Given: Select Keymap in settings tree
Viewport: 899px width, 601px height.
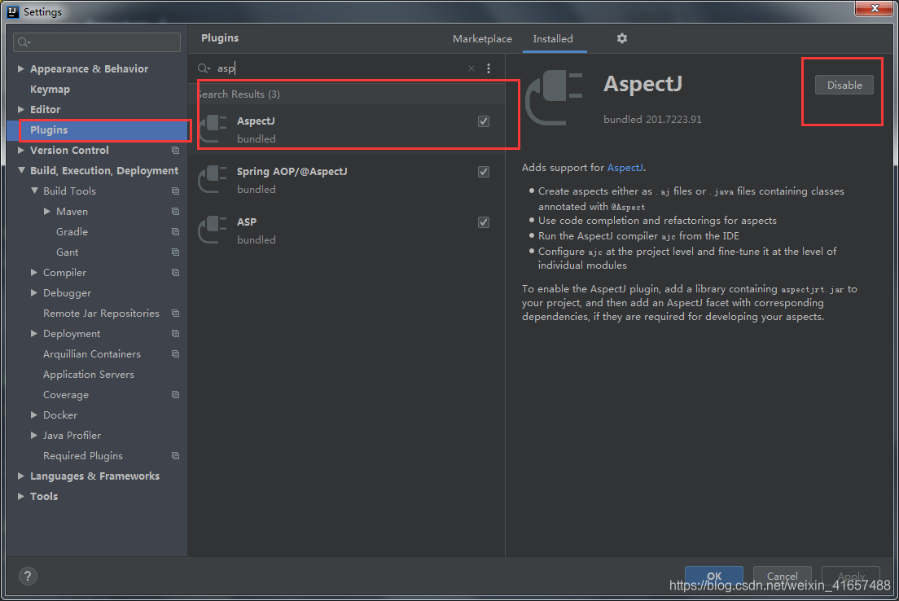Looking at the screenshot, I should 50,90.
